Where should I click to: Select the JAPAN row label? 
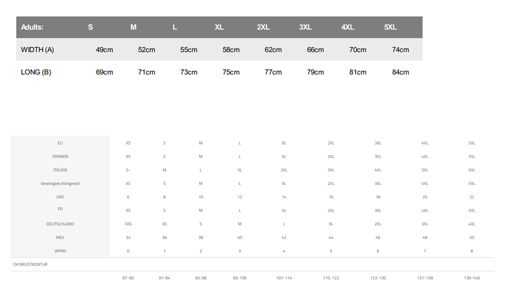tap(60, 251)
